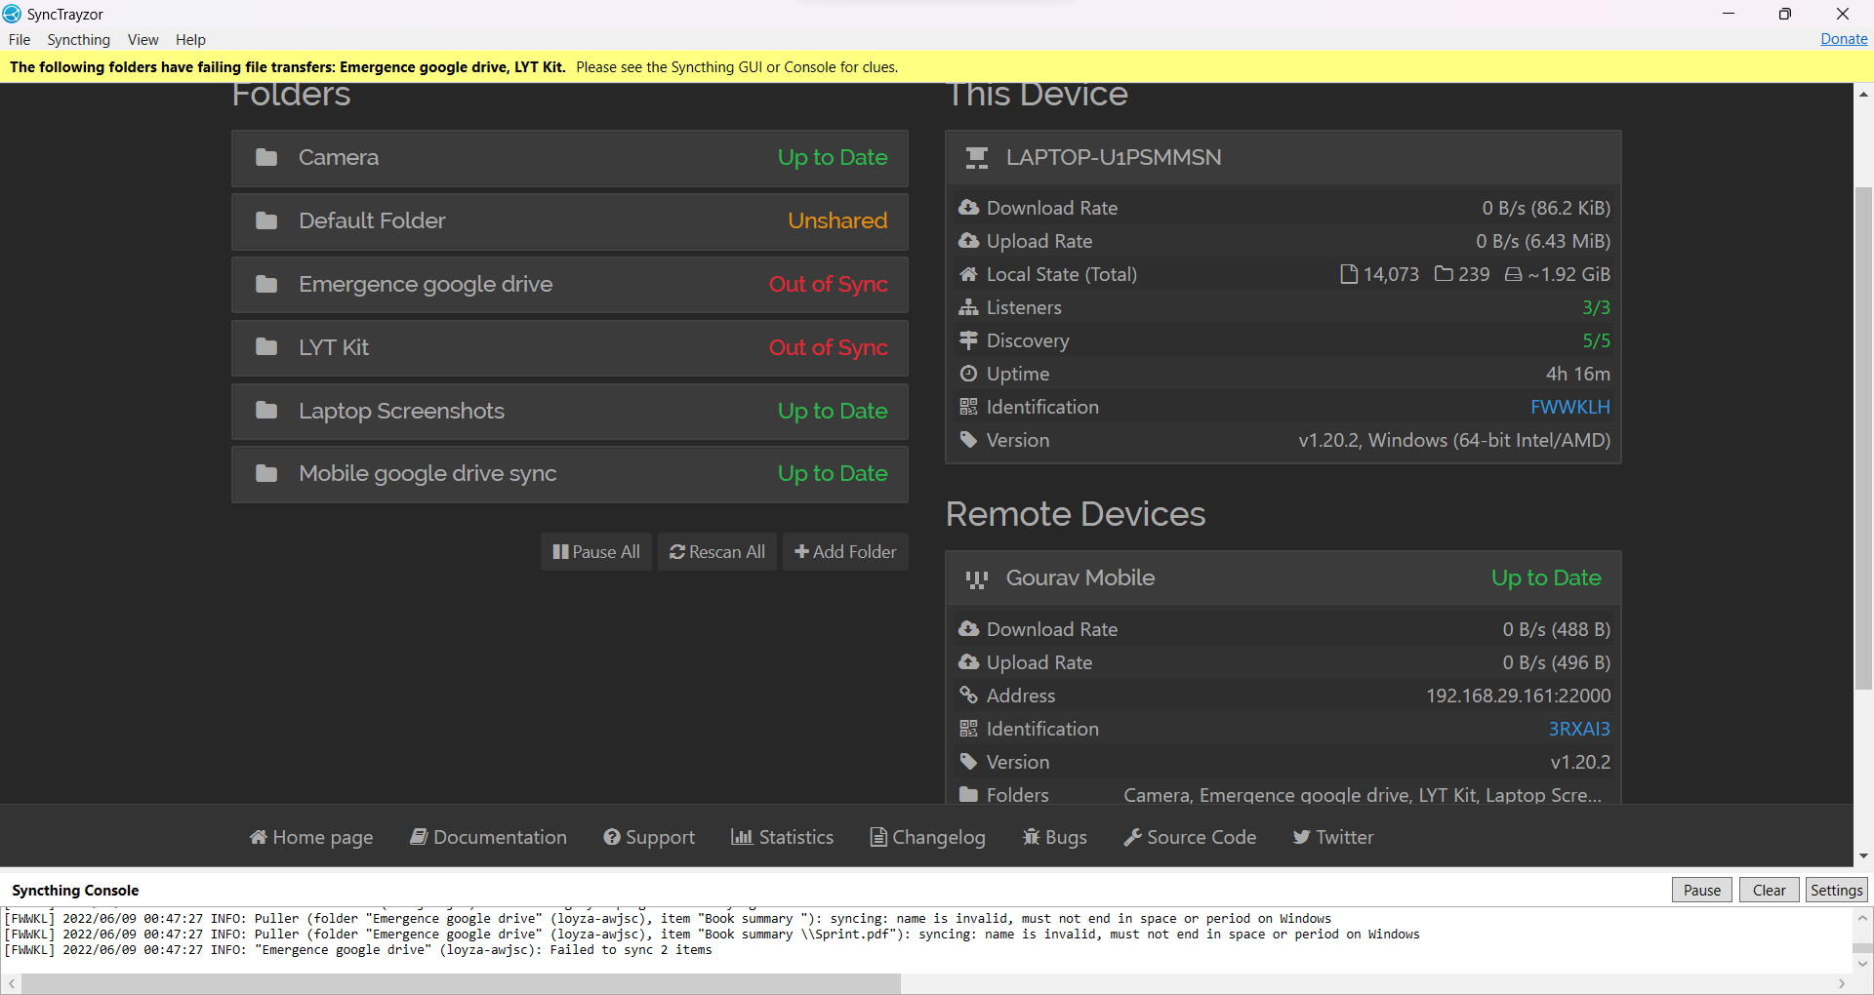Click Gourav Mobile Upload Rate cloud icon

tap(968, 662)
